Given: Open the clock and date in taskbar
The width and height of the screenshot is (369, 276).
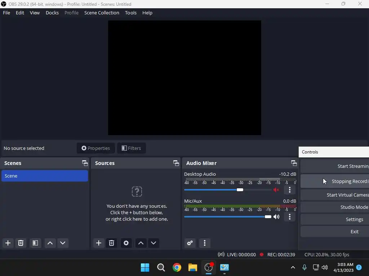Looking at the screenshot, I should [x=343, y=267].
